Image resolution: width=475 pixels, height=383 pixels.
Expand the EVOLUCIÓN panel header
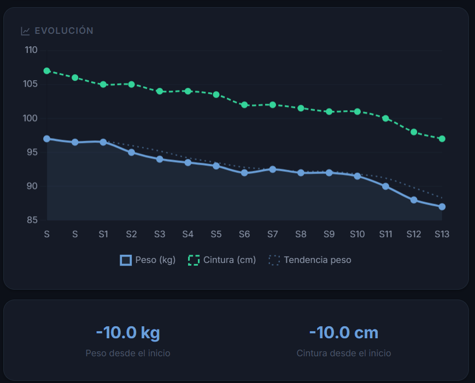point(58,31)
